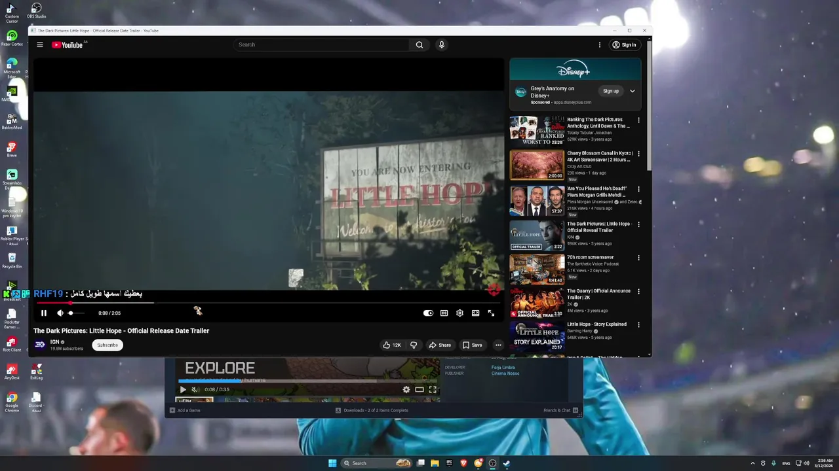Open Steam Downloads status
Image resolution: width=839 pixels, height=471 pixels.
point(372,410)
